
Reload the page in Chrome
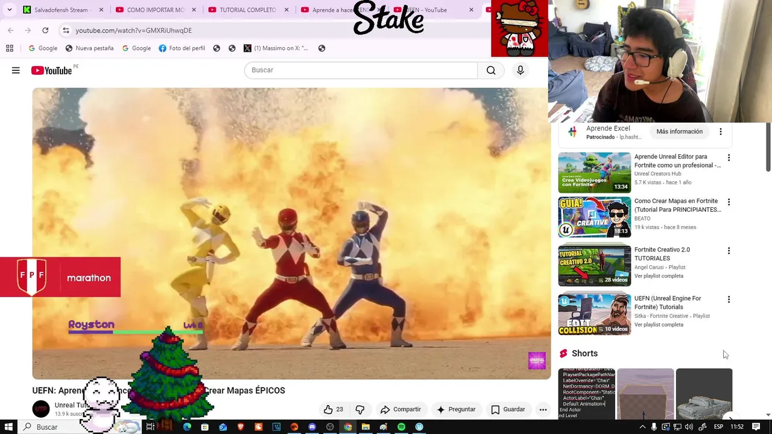coord(45,30)
